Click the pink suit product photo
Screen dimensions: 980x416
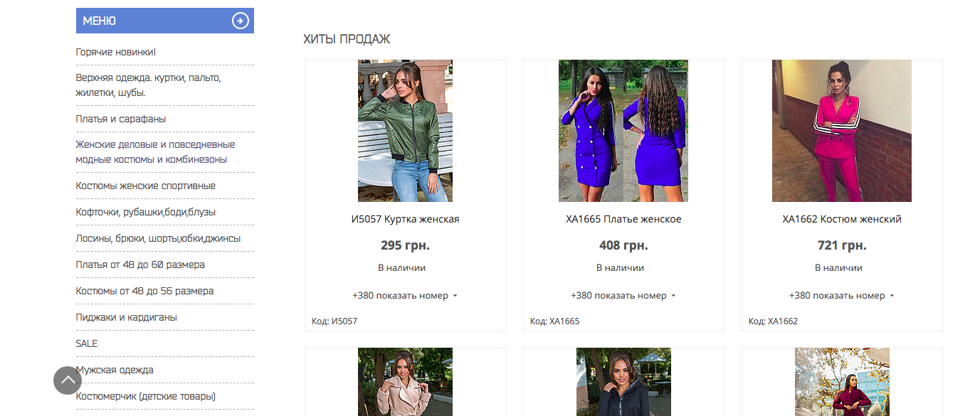pyautogui.click(x=842, y=131)
